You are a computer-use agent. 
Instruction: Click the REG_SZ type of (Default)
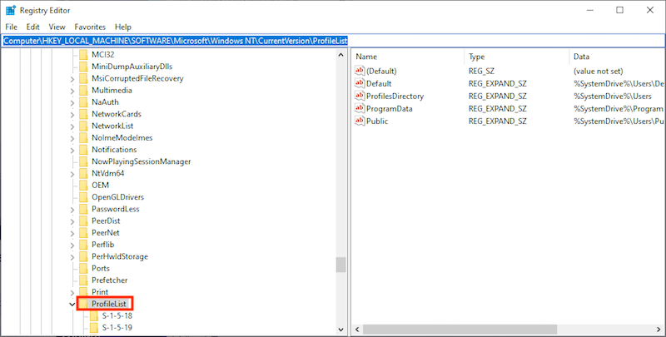(x=481, y=71)
